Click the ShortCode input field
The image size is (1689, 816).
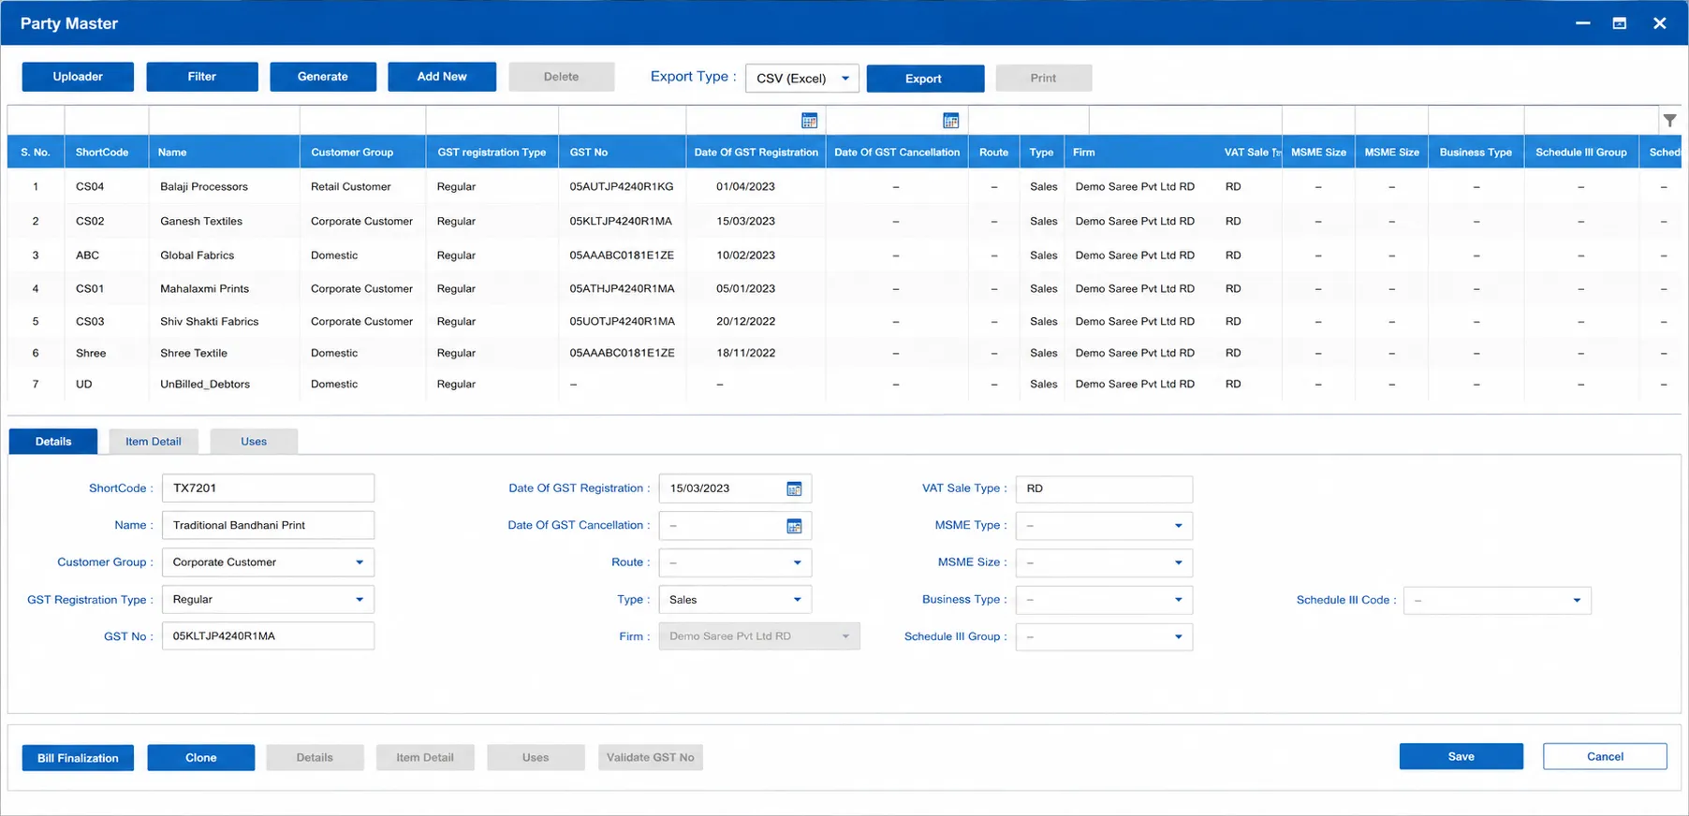click(x=268, y=488)
